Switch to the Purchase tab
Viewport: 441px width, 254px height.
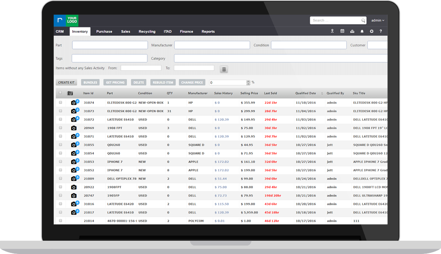coord(104,32)
